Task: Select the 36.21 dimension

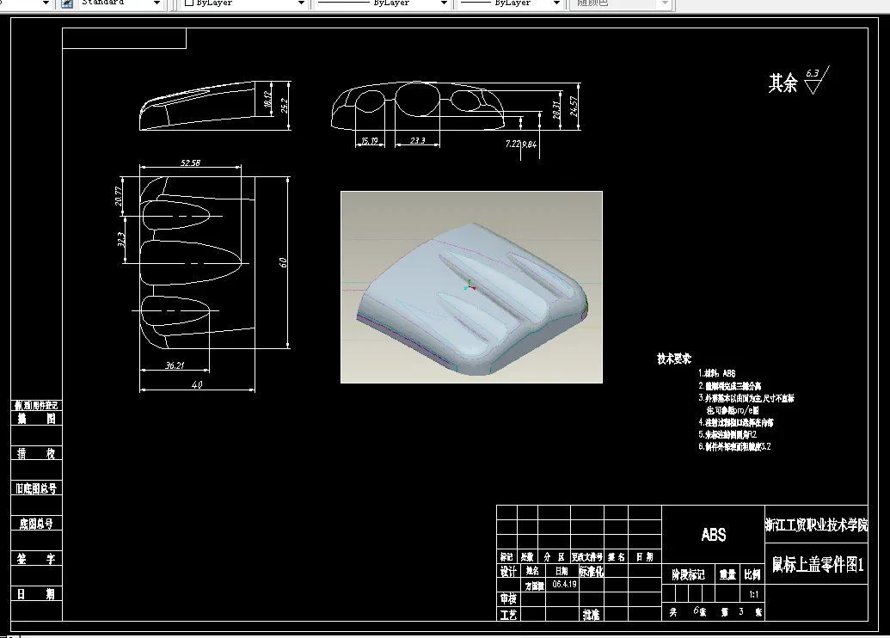Action: click(175, 365)
